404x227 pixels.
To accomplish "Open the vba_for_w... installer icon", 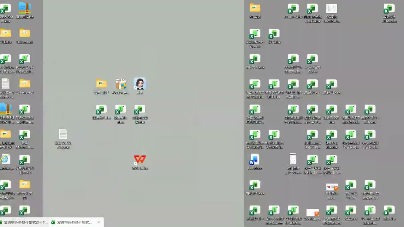I will tap(121, 86).
